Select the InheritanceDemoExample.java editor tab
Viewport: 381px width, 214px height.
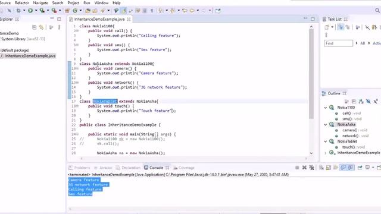(99, 19)
